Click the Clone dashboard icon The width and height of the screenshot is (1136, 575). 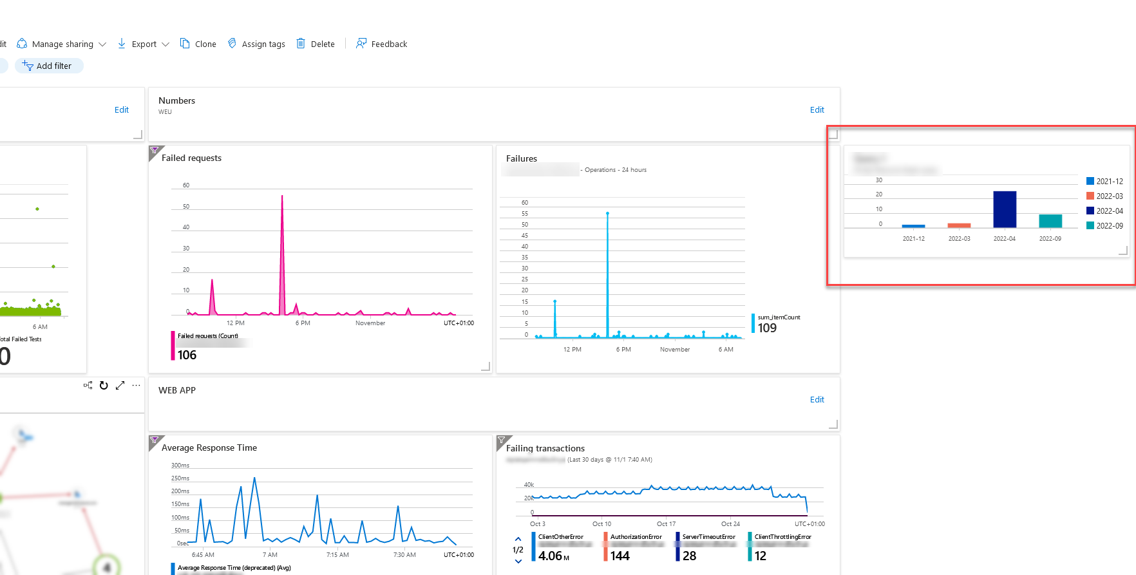coord(185,44)
